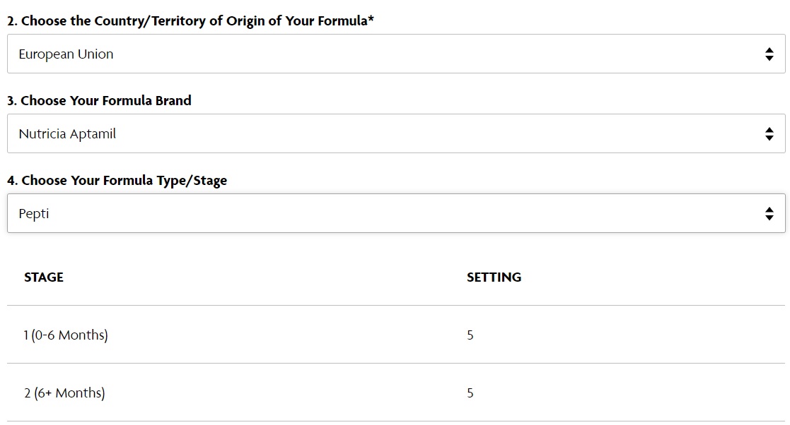Click the STAGE column header
The height and width of the screenshot is (425, 790).
click(44, 277)
